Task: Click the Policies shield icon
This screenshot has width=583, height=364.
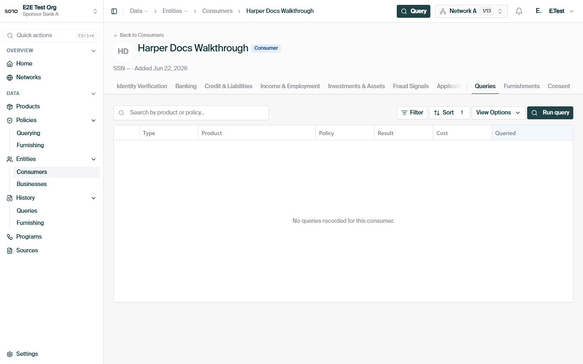Action: pyautogui.click(x=10, y=121)
